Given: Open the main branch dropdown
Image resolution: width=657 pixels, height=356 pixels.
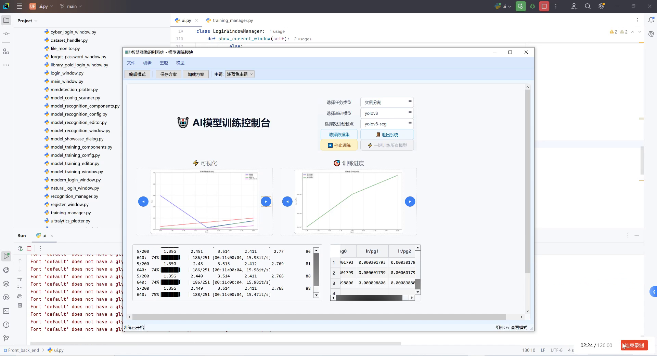Looking at the screenshot, I should pos(71,6).
